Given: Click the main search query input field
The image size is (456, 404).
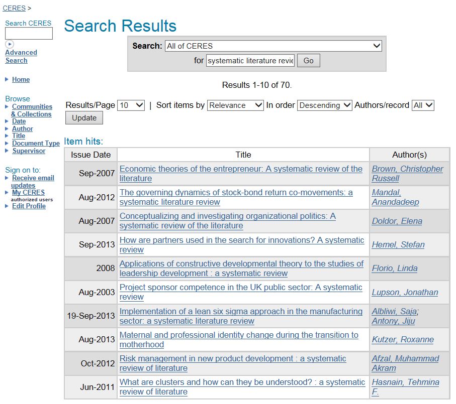Looking at the screenshot, I should (250, 61).
